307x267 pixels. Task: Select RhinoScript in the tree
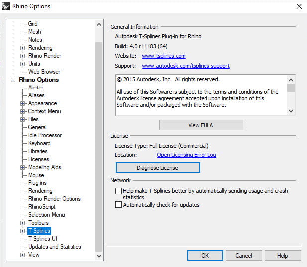pyautogui.click(x=42, y=207)
